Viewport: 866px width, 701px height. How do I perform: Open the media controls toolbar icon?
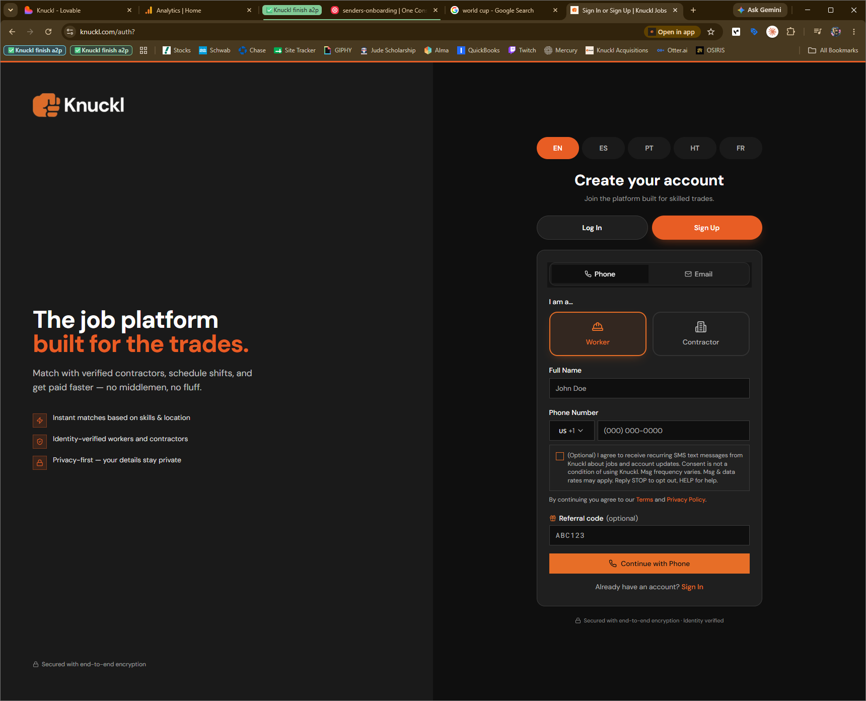818,32
